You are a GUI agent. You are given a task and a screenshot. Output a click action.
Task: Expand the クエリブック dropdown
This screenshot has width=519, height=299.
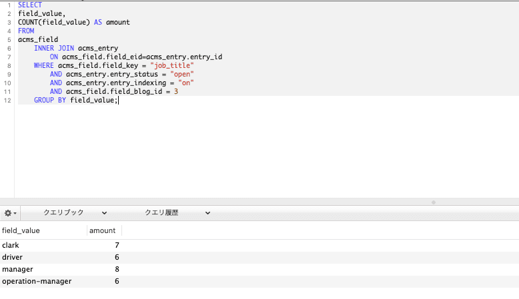point(75,213)
